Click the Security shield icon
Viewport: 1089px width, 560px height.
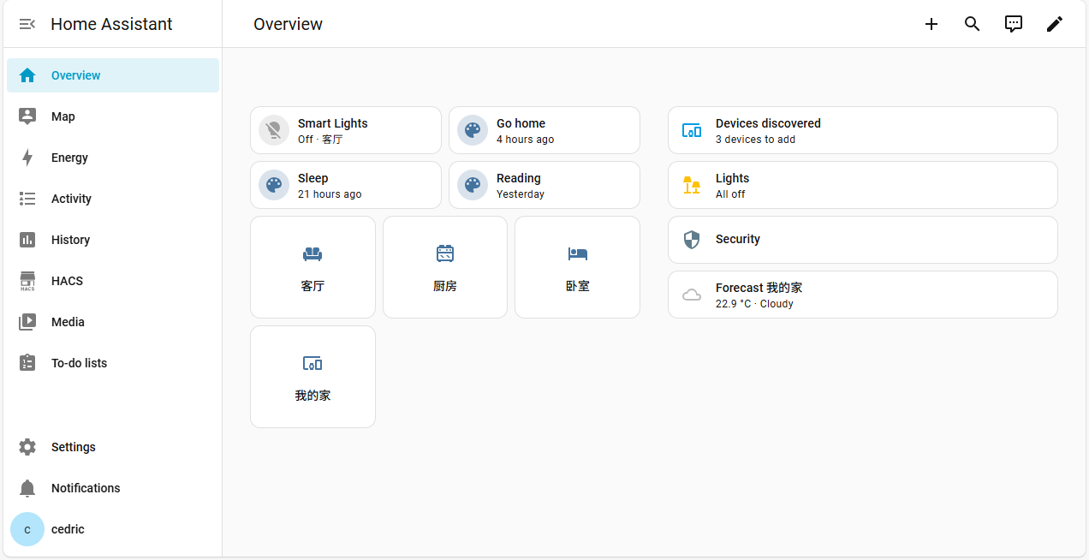coord(692,240)
